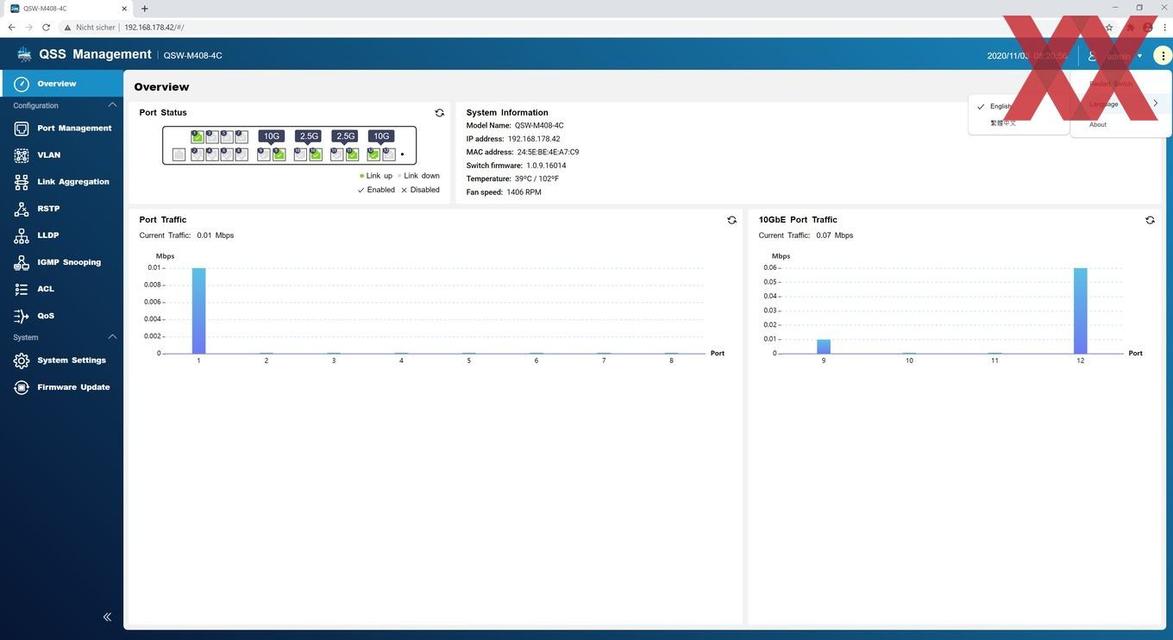1173x640 pixels.
Task: Click port 4 in the Port Status diagram
Action: [212, 154]
